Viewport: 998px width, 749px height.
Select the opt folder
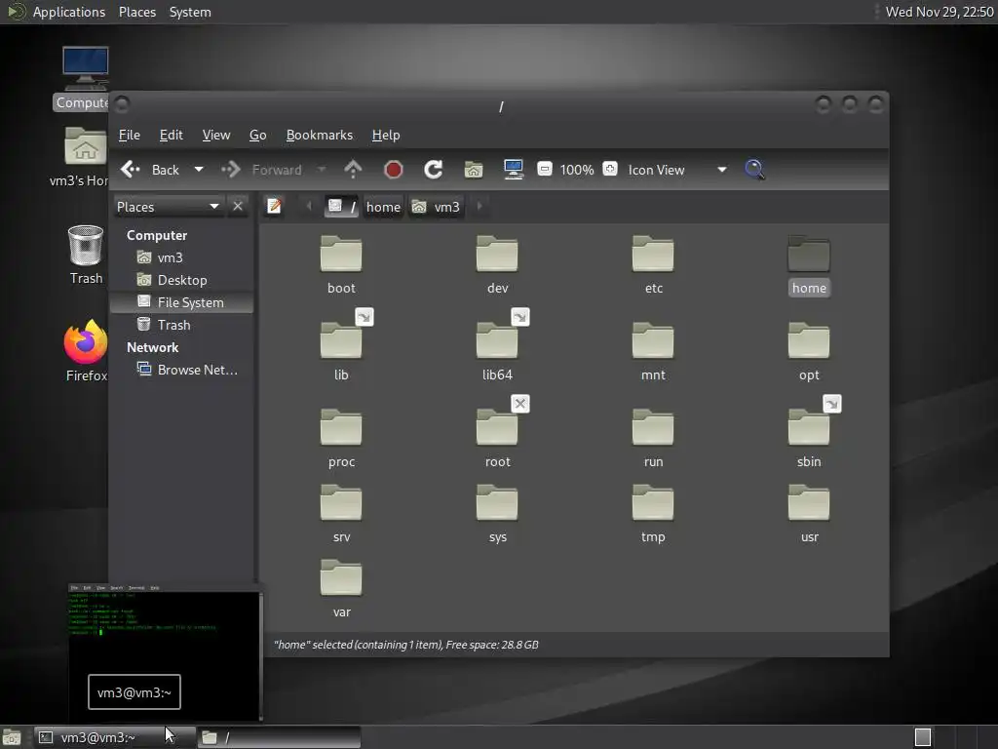[x=809, y=351]
